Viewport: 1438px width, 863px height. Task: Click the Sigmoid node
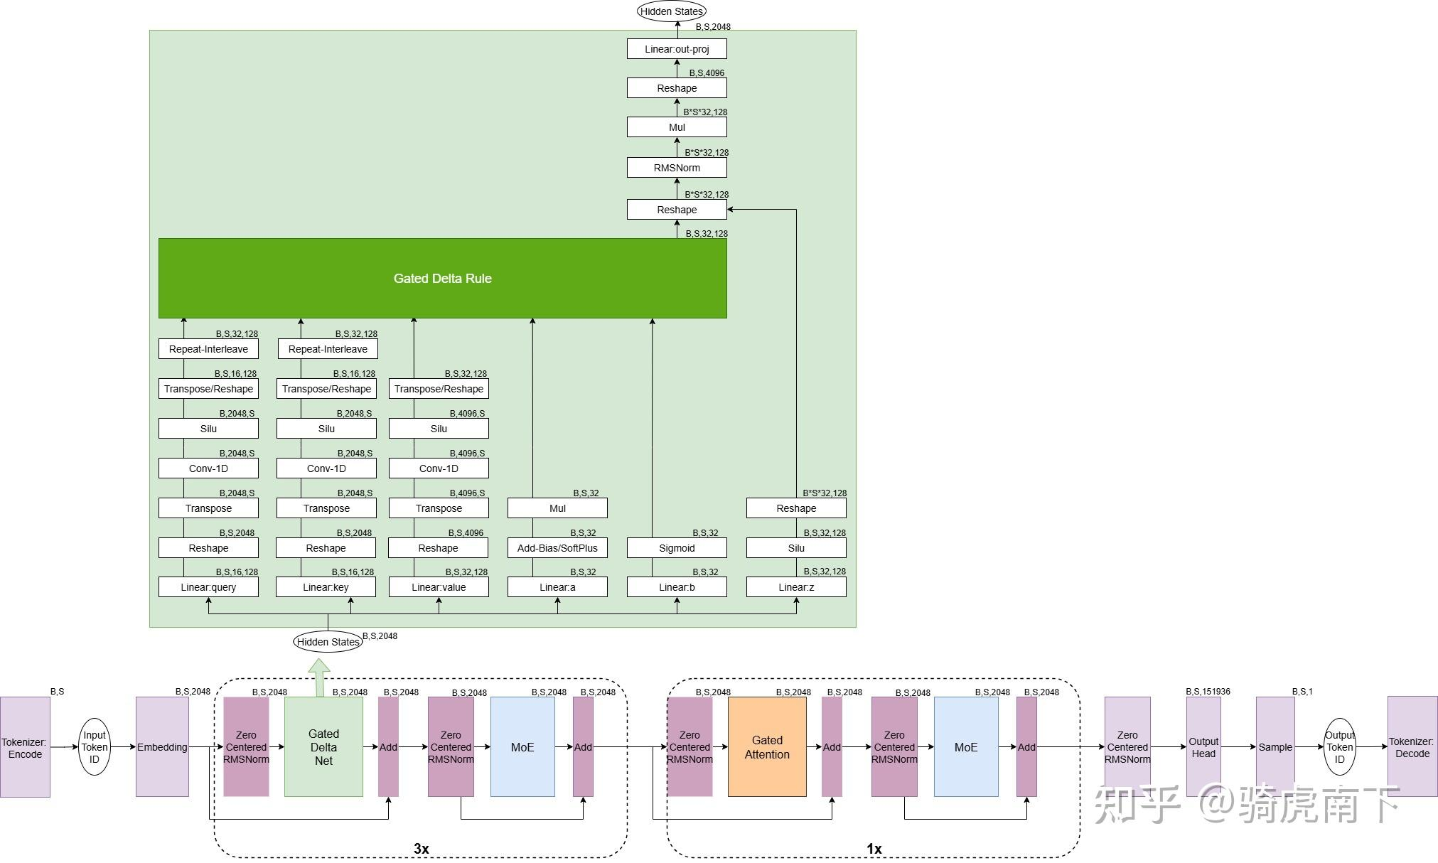[x=677, y=548]
